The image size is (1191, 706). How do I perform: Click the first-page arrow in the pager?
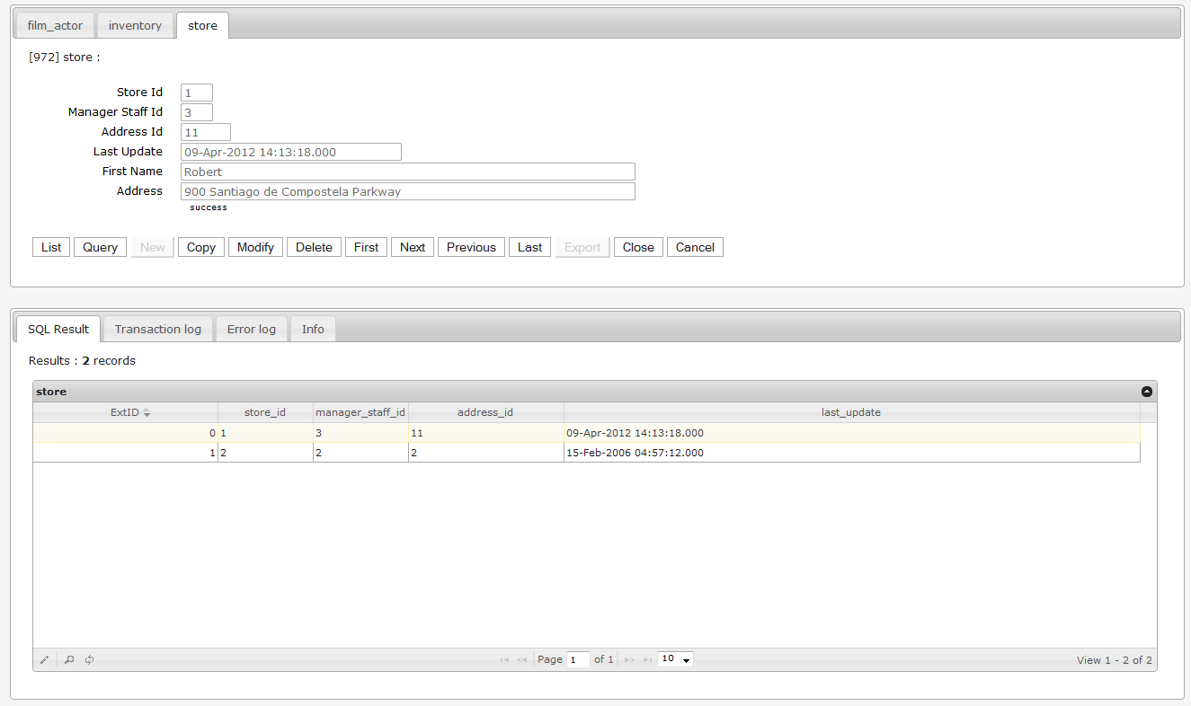(503, 659)
